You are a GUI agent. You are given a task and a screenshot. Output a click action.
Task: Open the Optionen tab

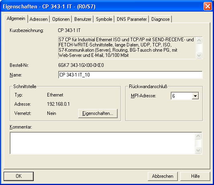click(61, 19)
